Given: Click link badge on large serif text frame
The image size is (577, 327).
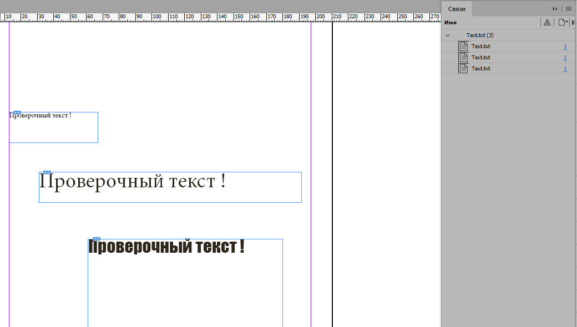Looking at the screenshot, I should 47,172.
